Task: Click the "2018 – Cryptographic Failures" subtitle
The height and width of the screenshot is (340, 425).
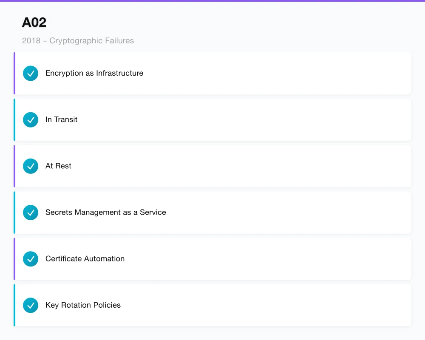Action: [x=78, y=41]
